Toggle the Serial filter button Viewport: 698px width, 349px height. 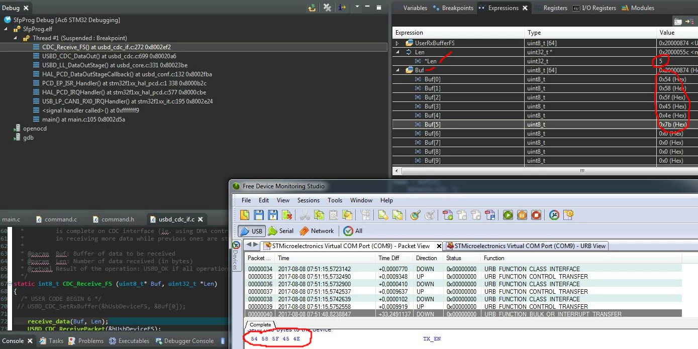coord(281,231)
